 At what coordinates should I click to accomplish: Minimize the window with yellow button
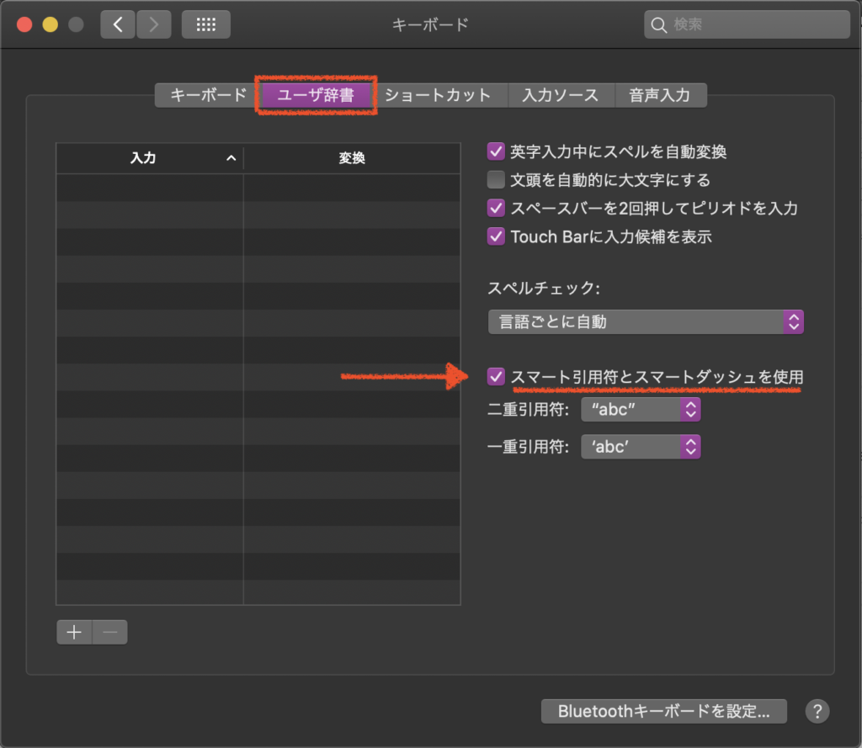click(50, 24)
